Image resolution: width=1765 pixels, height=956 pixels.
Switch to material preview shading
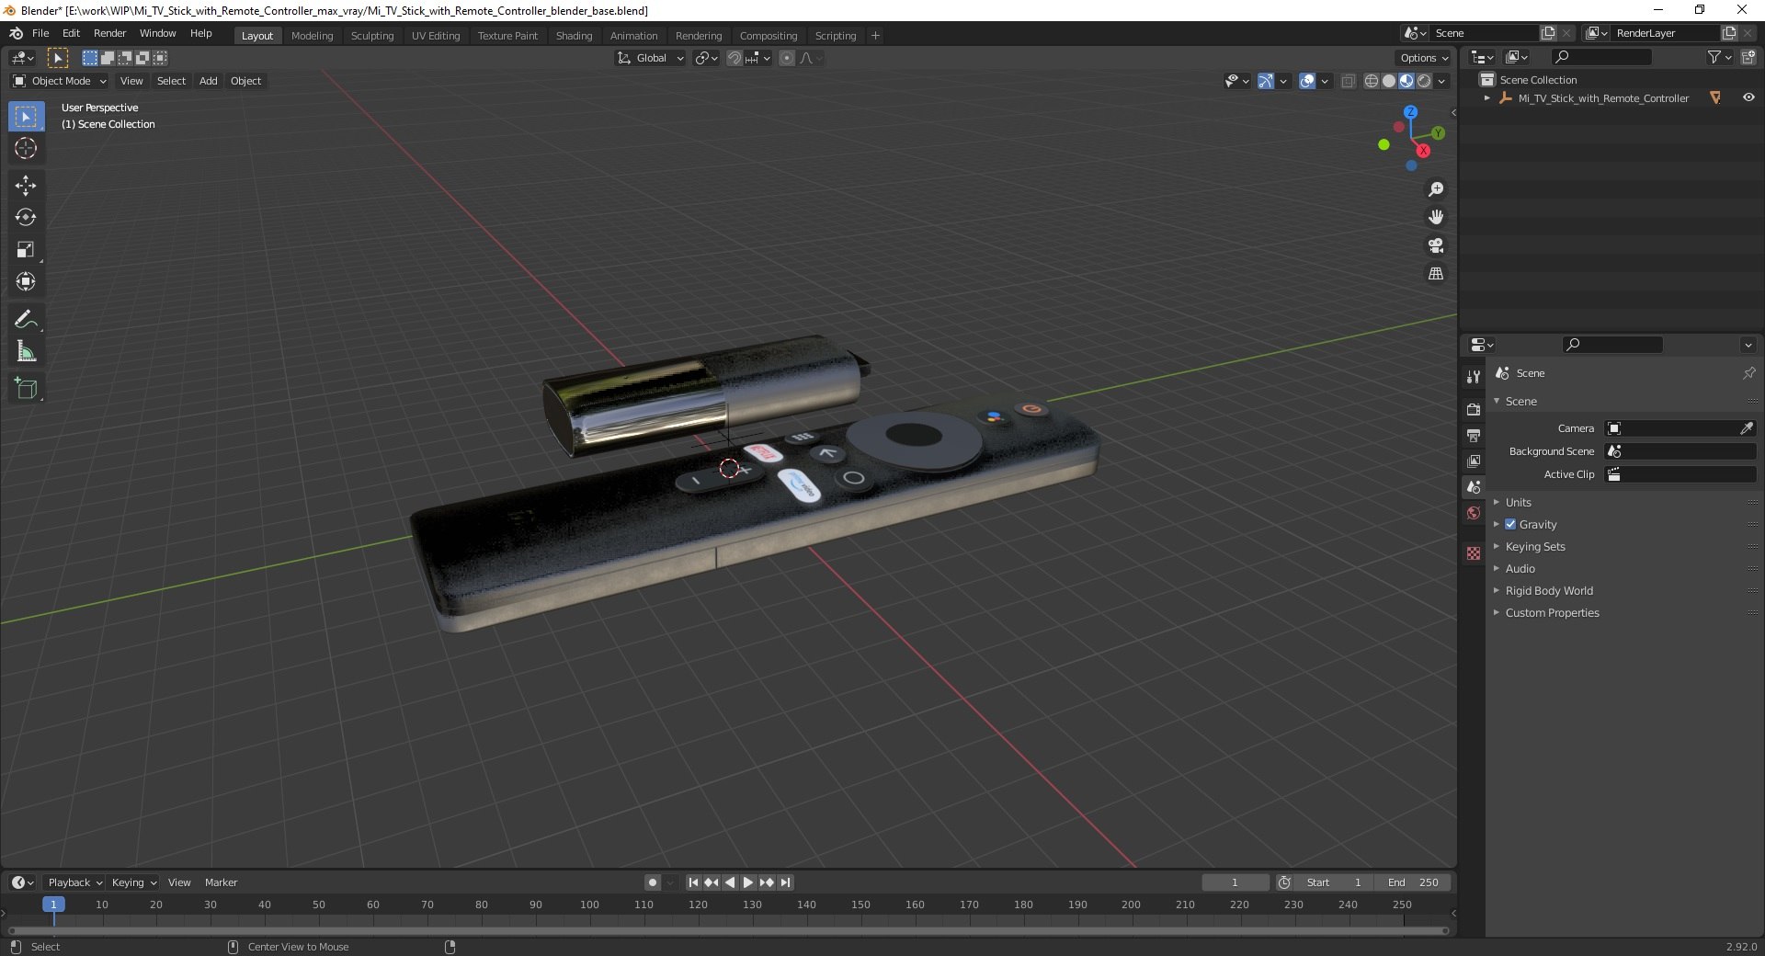1406,81
